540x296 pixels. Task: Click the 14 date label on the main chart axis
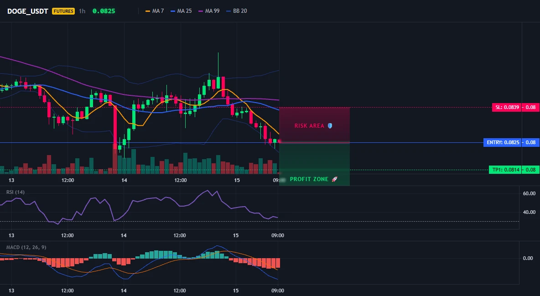coord(124,180)
